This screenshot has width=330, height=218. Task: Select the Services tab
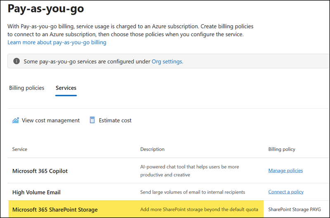point(66,88)
